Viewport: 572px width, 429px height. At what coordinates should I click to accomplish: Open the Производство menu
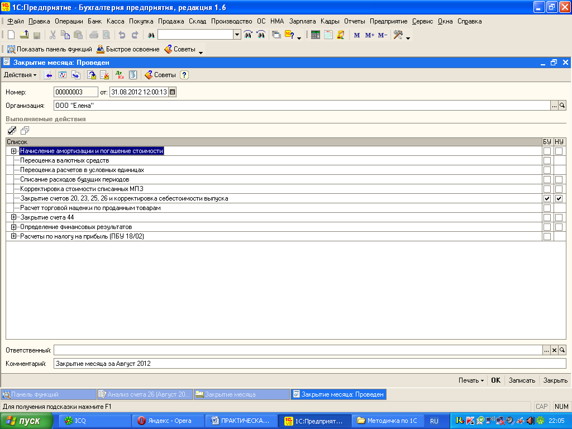click(x=231, y=21)
